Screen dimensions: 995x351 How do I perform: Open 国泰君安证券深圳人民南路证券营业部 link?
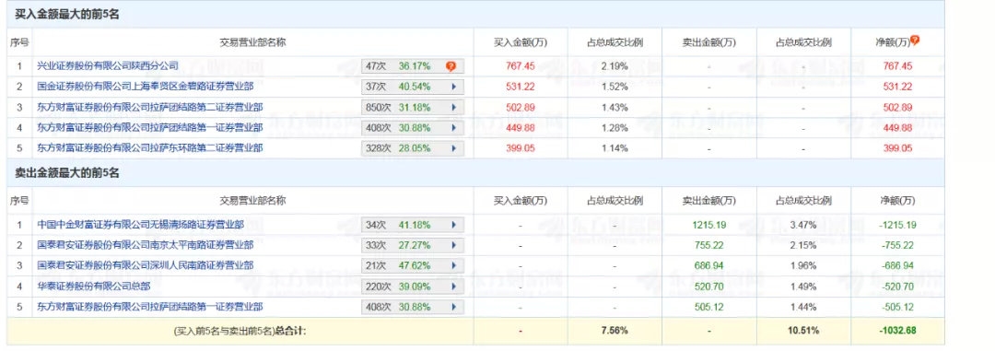[146, 264]
